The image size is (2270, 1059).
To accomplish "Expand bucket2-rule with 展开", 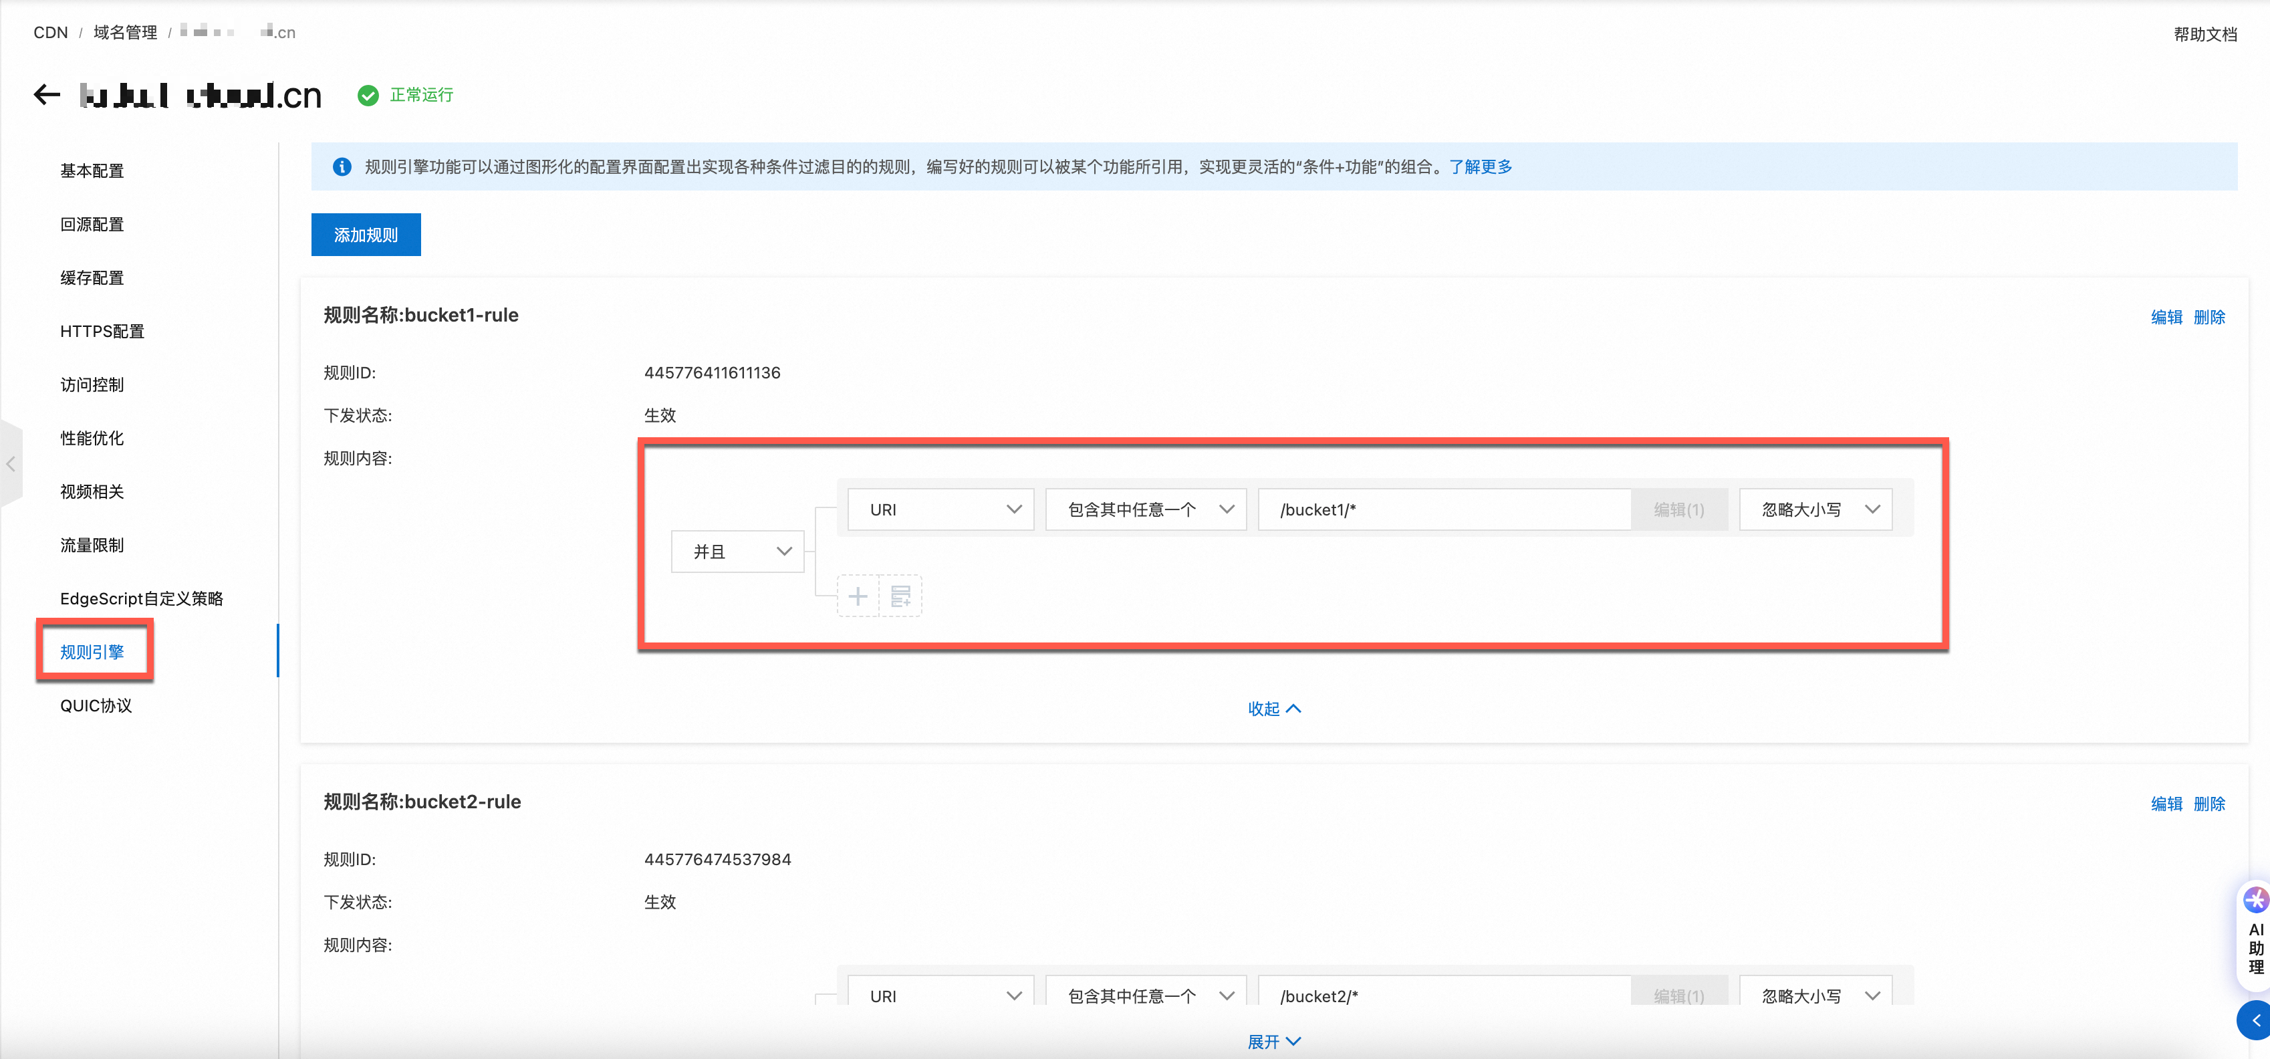I will (x=1273, y=1042).
